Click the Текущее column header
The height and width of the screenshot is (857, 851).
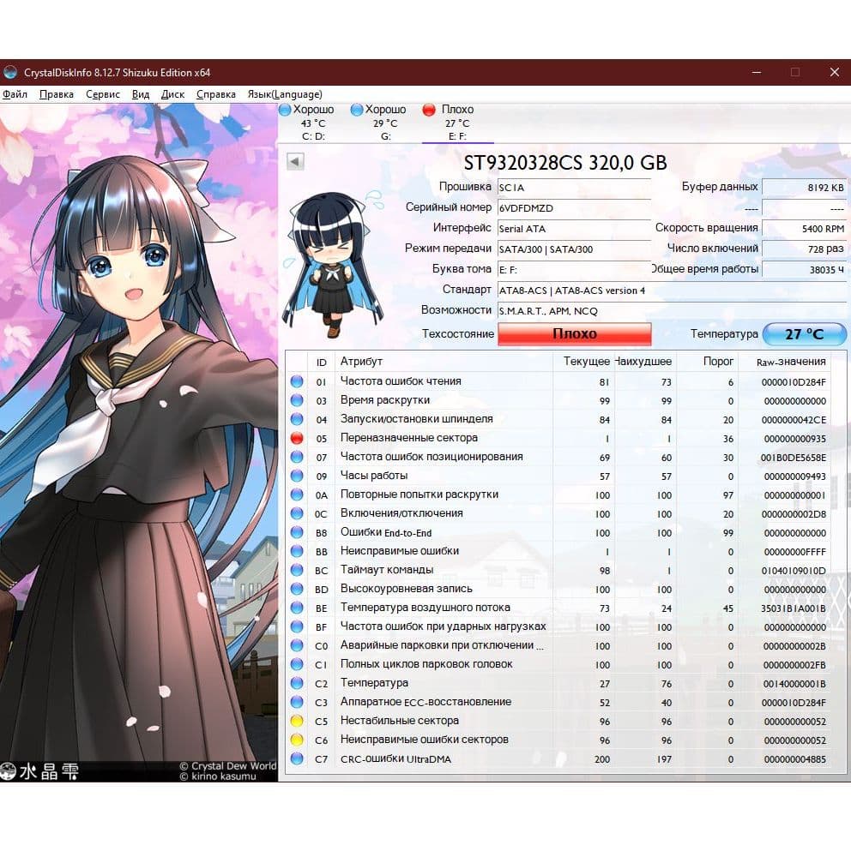tap(583, 362)
